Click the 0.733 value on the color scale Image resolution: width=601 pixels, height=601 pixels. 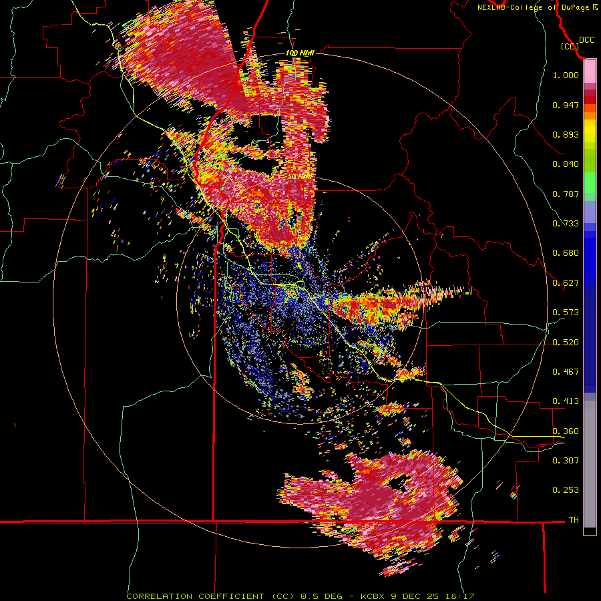(566, 224)
